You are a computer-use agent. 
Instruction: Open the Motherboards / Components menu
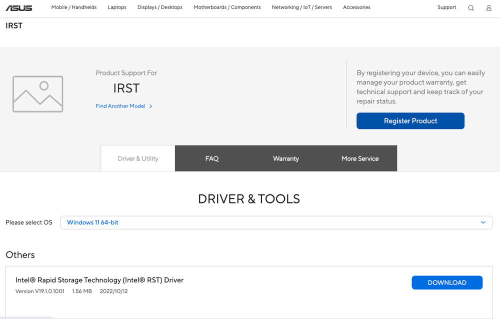pos(227,7)
